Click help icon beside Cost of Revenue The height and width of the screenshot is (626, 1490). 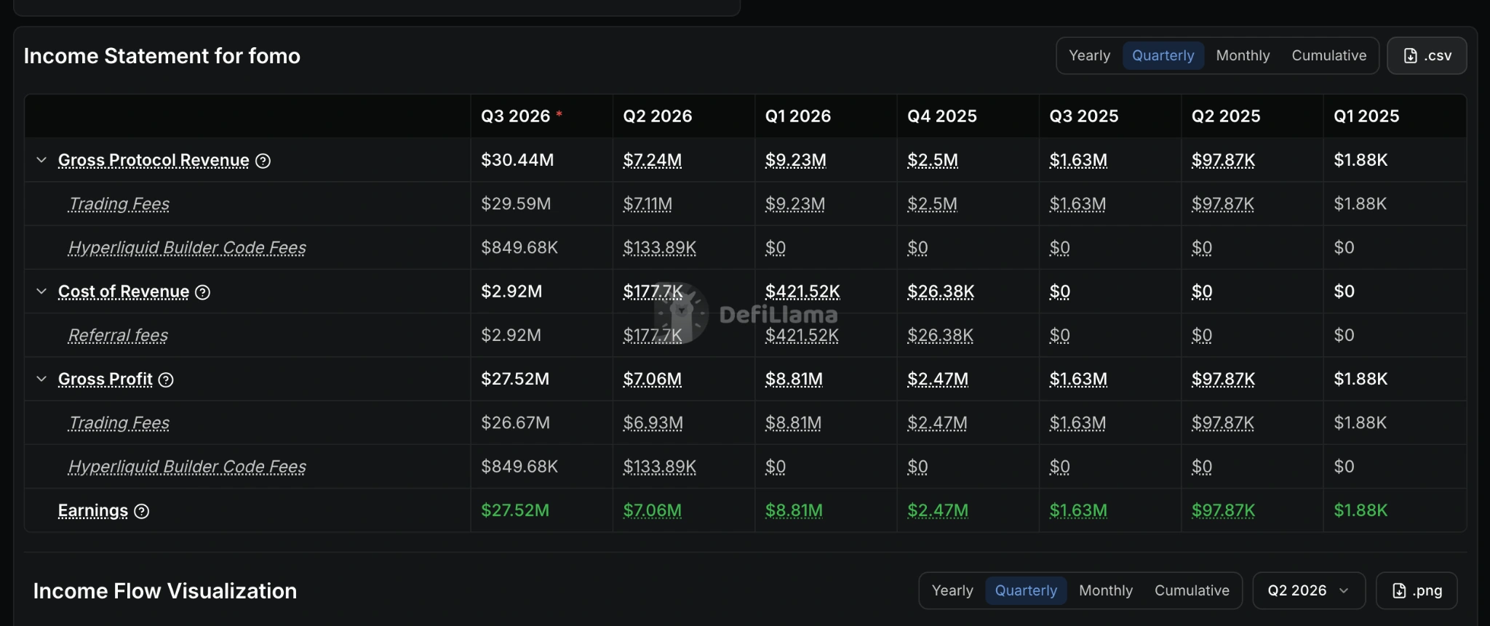[203, 292]
